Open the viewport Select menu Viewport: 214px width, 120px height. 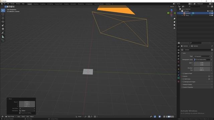[x=23, y=117]
